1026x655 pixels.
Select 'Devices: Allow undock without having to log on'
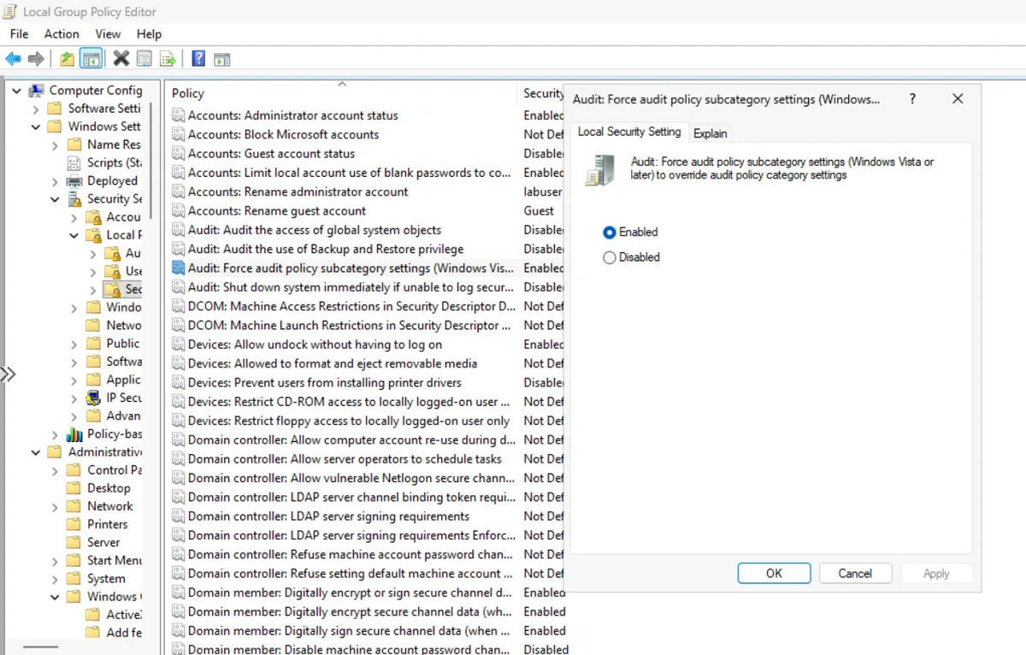[x=315, y=345]
